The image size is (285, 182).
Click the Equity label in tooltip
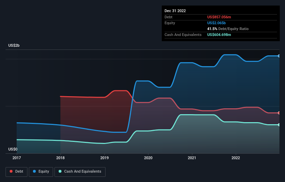coord(170,23)
